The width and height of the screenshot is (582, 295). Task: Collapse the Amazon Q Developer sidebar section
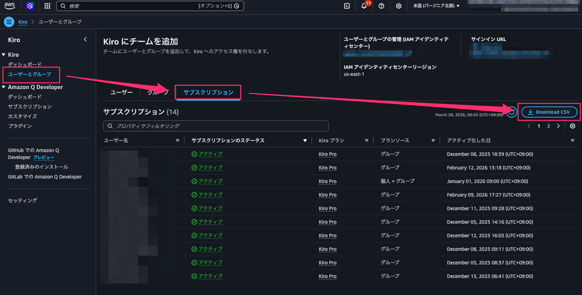click(3, 87)
